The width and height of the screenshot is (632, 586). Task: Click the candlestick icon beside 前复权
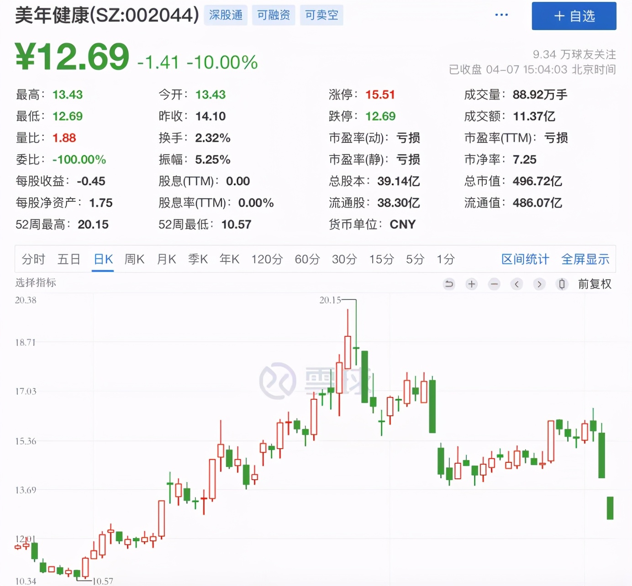[562, 284]
